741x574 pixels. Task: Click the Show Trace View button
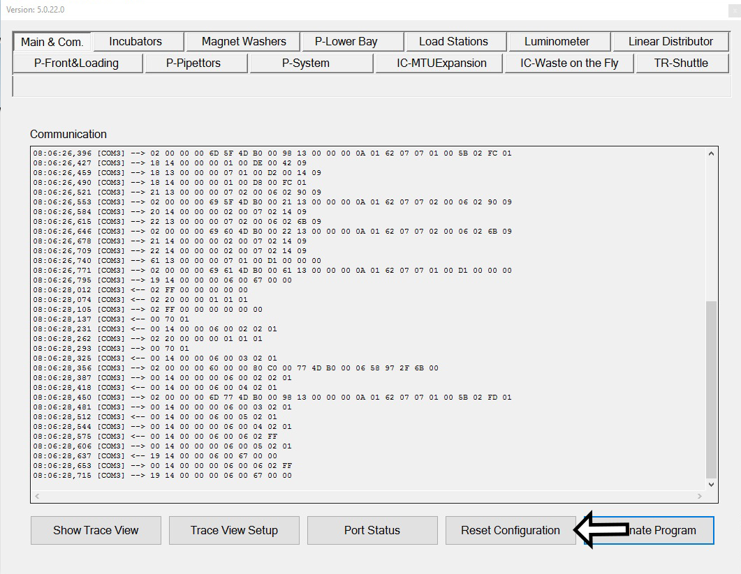click(96, 531)
